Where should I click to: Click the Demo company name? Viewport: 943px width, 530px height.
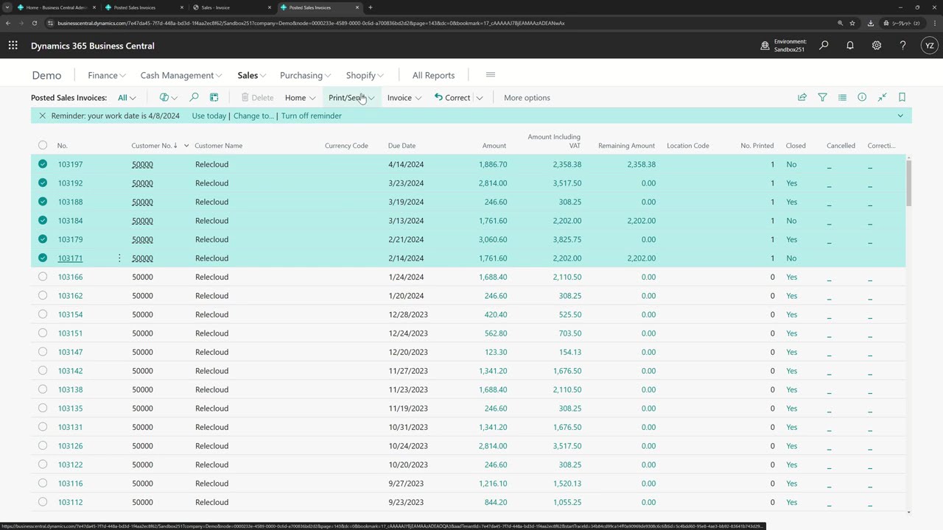(46, 75)
